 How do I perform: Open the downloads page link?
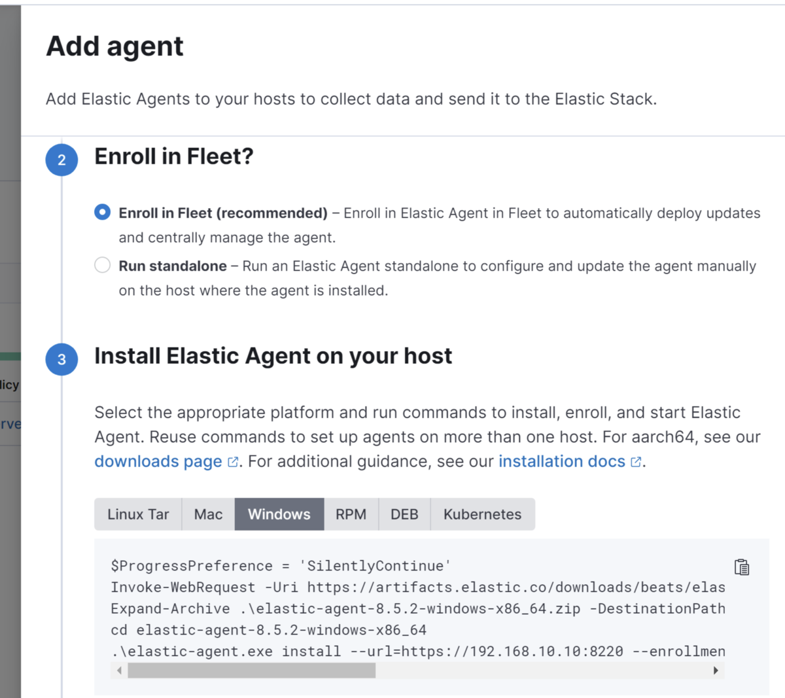click(158, 462)
